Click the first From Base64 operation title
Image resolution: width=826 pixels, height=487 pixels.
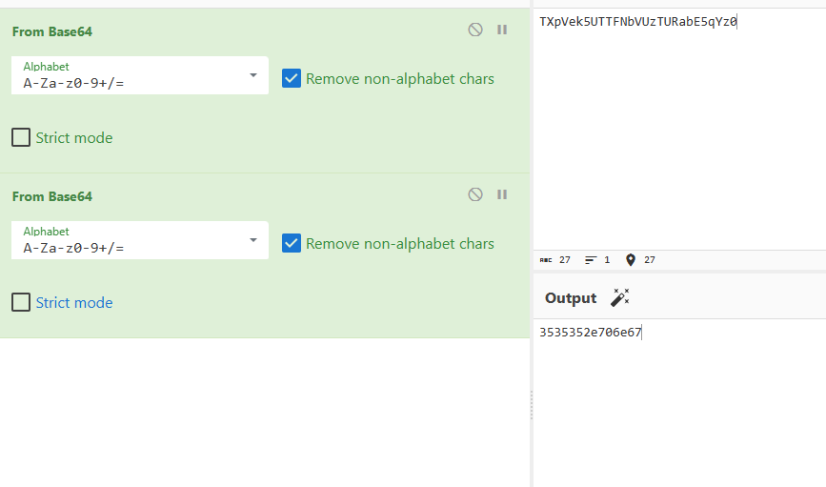point(52,31)
